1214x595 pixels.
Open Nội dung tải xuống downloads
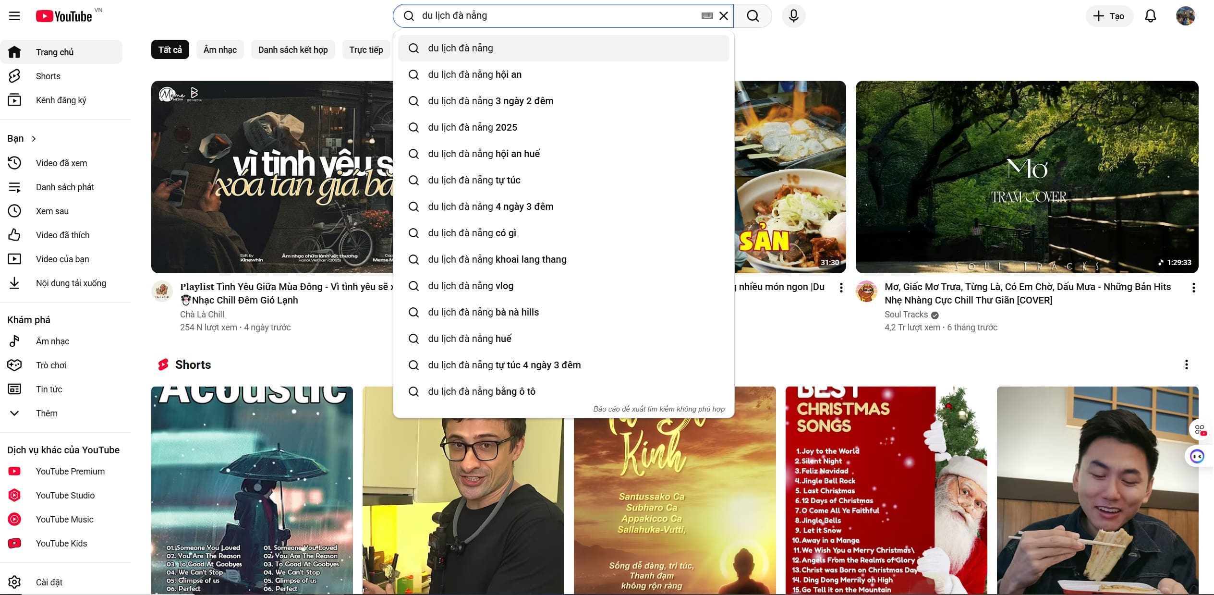pyautogui.click(x=61, y=283)
